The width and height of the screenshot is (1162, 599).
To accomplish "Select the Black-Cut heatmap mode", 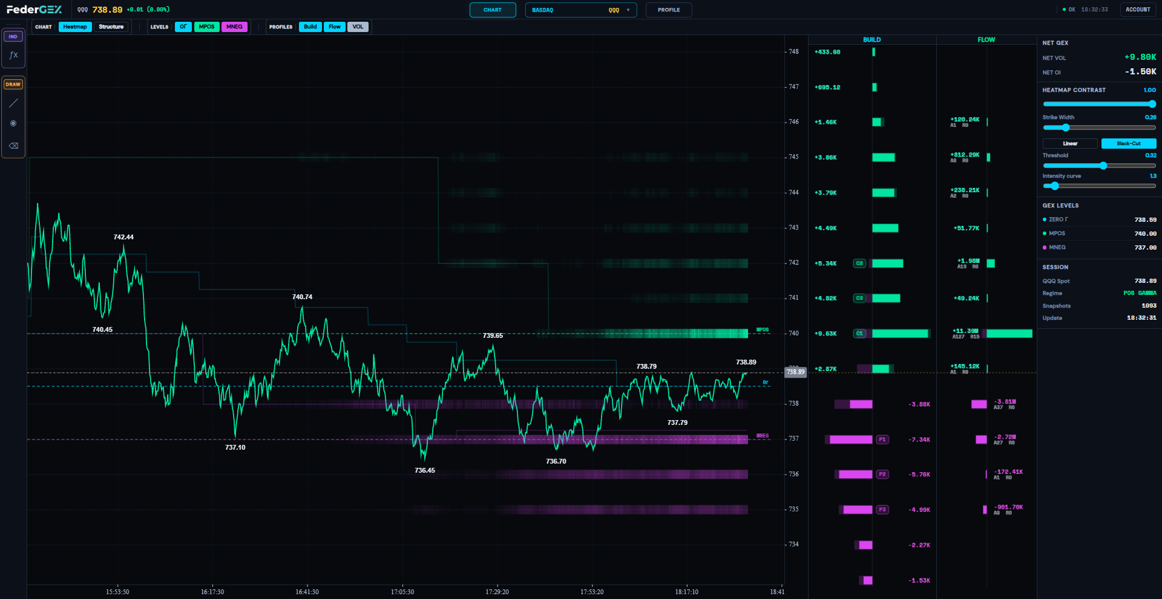I will coord(1129,143).
